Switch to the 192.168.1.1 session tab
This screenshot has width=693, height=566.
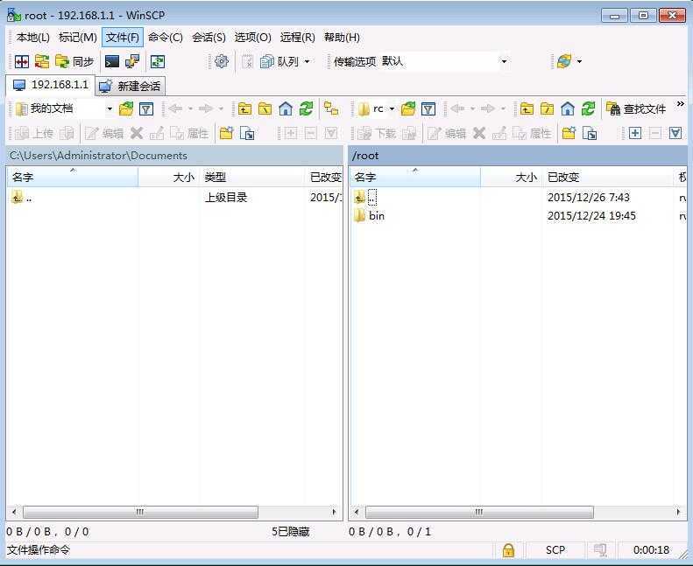50,85
